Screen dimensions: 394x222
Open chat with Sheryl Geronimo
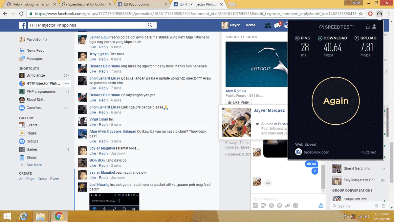359,169
